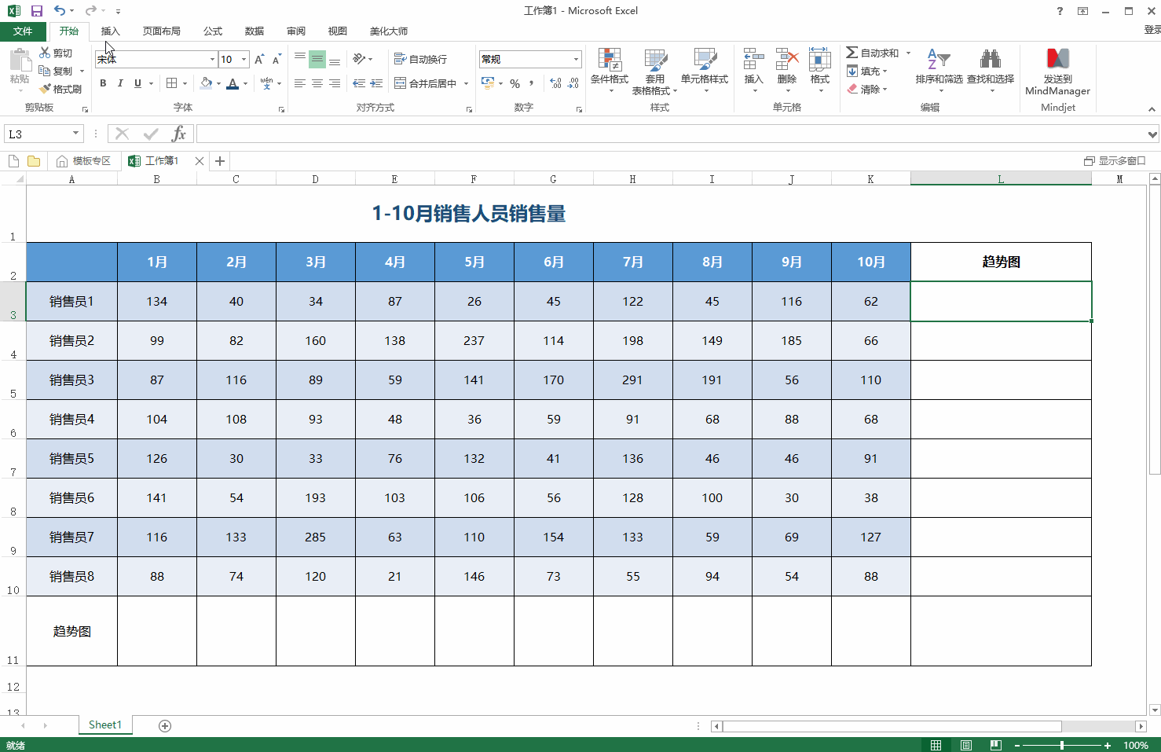Viewport: 1161px width, 752px height.
Task: Apply the red font color
Action: coord(233,83)
